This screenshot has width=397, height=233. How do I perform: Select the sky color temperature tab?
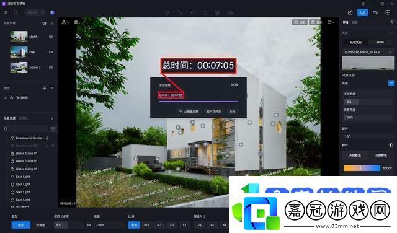pos(355,156)
